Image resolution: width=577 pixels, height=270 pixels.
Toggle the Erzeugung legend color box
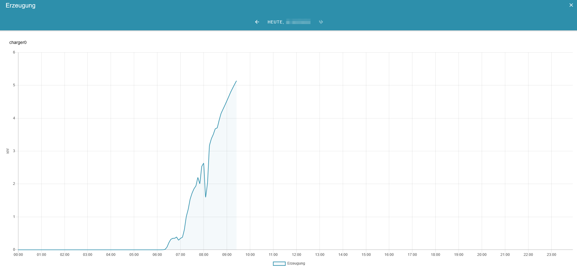279,264
